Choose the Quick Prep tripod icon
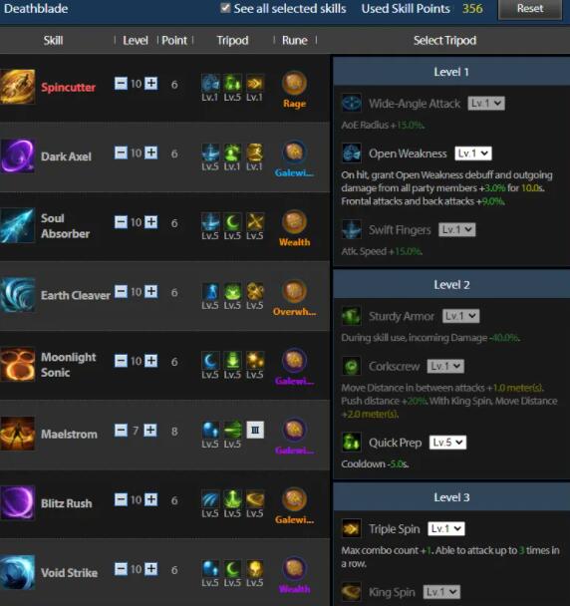Viewport: 570px width, 606px height. [352, 443]
